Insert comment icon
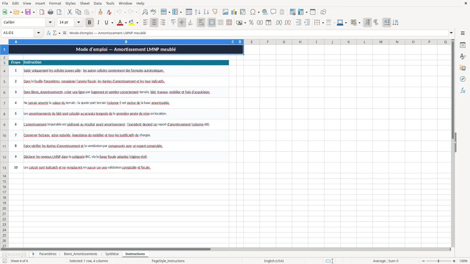 273,12
